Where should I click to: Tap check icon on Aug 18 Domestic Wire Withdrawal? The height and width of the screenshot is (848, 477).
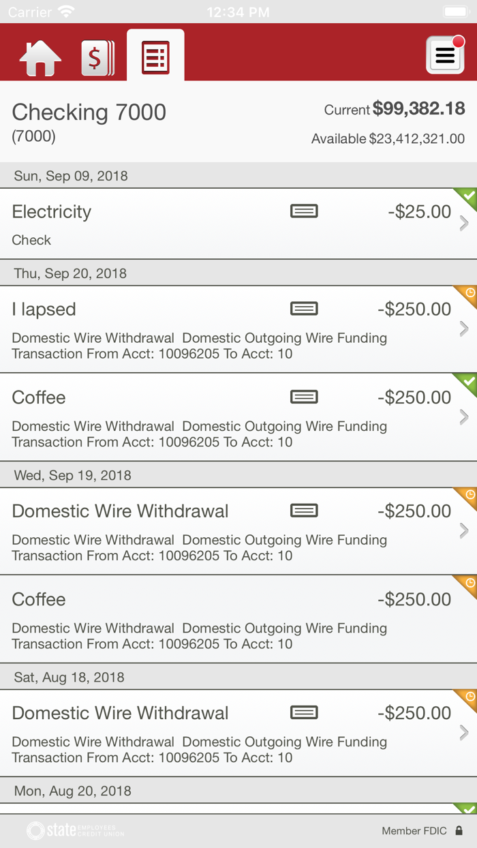click(x=304, y=713)
